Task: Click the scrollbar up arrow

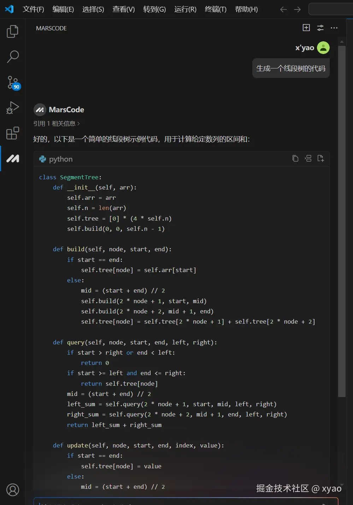Action: 342,42
